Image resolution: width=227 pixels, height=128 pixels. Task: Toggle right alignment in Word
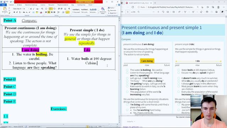52,12
